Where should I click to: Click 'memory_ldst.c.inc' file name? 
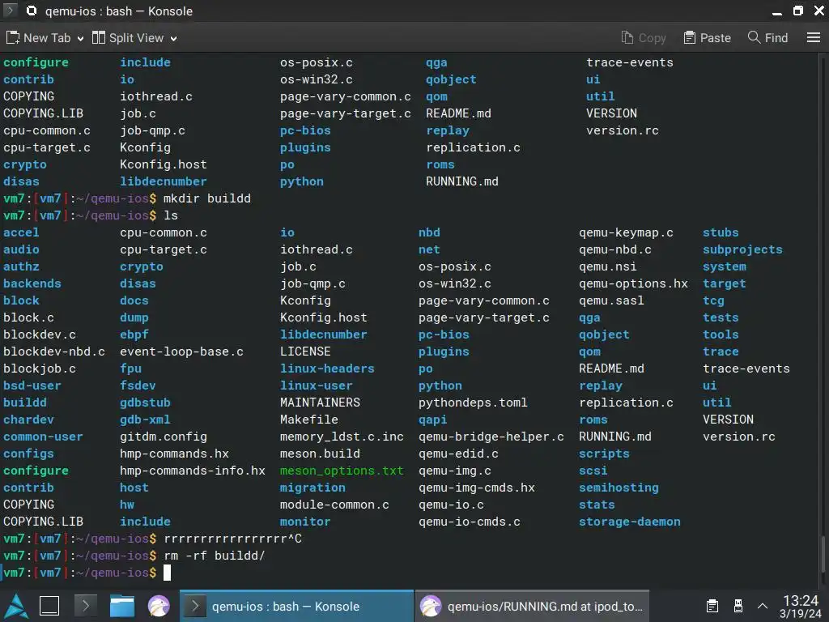(342, 437)
